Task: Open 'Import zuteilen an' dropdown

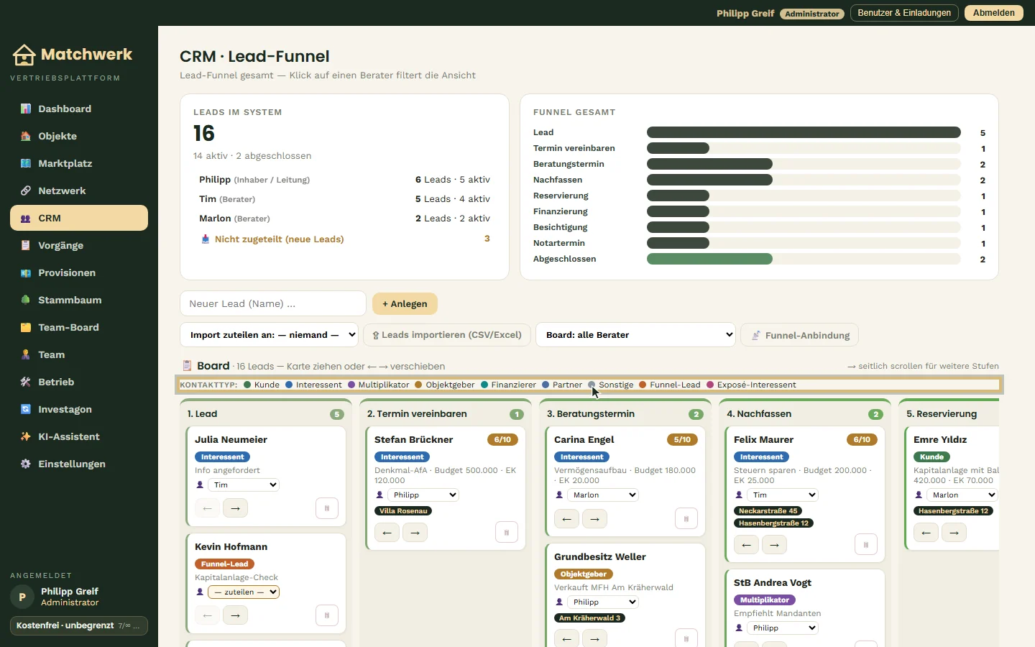Action: (270, 335)
